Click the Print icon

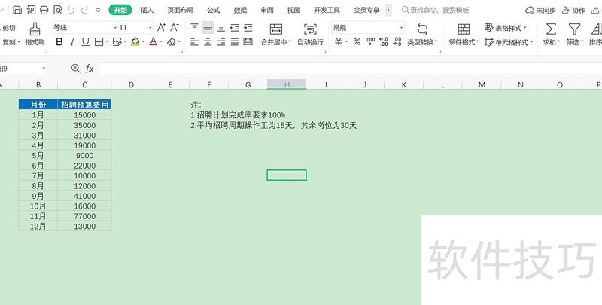[x=44, y=11]
